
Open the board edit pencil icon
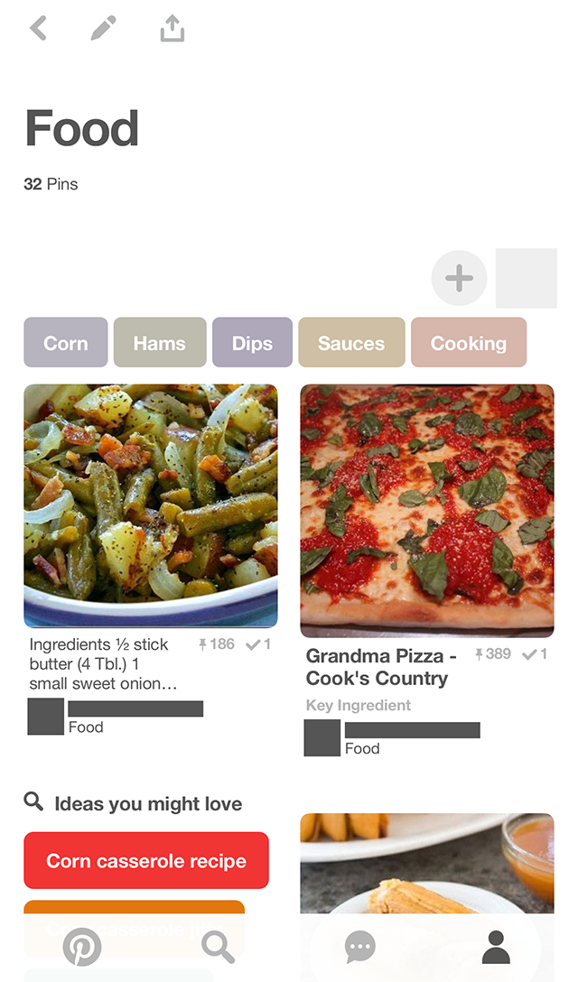pyautogui.click(x=102, y=27)
